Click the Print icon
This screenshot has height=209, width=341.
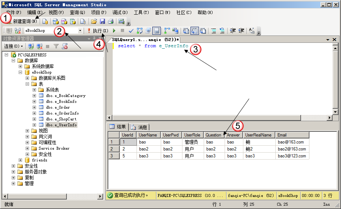[x=111, y=21]
